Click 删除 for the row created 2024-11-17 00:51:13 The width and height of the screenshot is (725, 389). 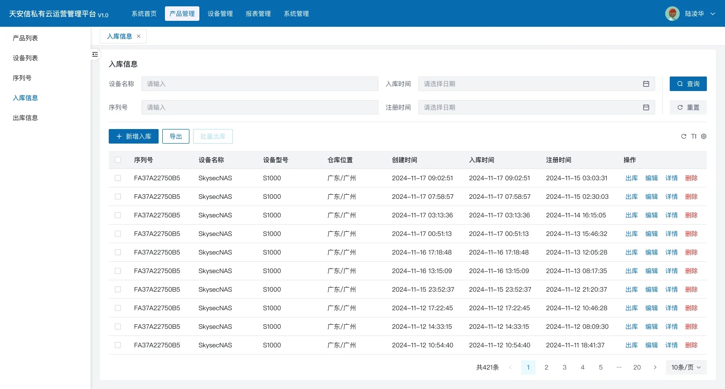(691, 234)
